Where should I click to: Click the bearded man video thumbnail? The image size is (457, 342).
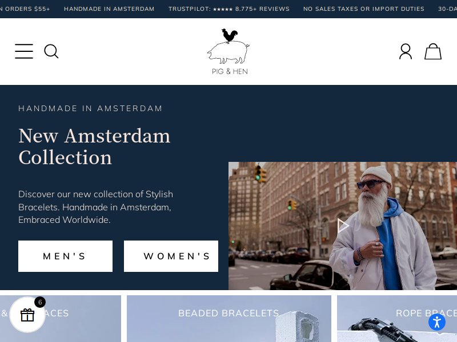(x=343, y=226)
